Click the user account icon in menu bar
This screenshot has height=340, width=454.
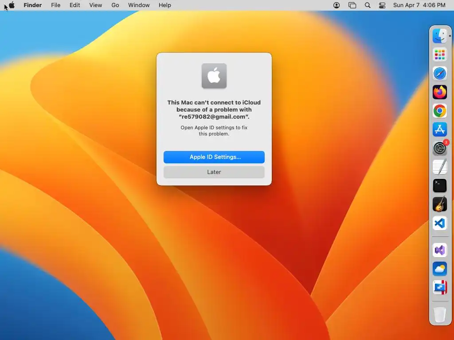click(337, 5)
